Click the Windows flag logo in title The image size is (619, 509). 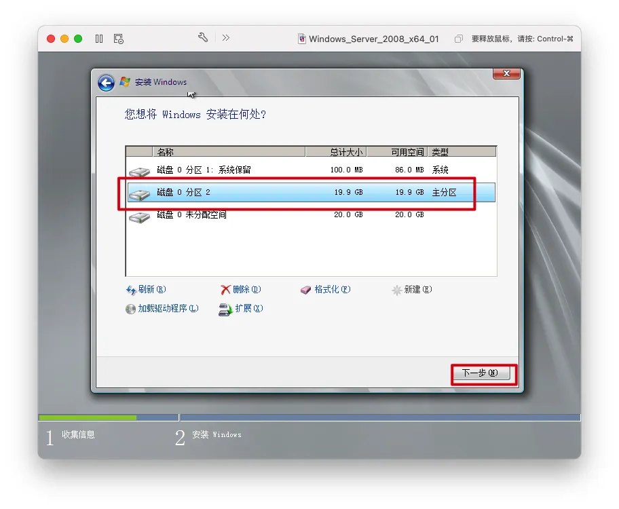pos(125,81)
